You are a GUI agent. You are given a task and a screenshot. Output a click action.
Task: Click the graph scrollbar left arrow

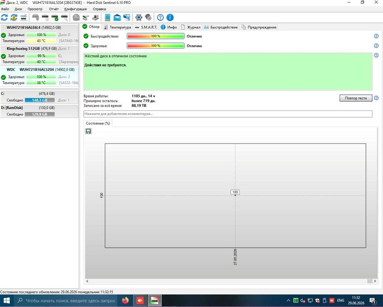[x=87, y=281]
